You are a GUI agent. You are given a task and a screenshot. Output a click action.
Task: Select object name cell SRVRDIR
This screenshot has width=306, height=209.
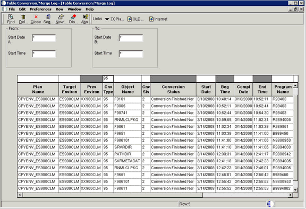(x=127, y=147)
